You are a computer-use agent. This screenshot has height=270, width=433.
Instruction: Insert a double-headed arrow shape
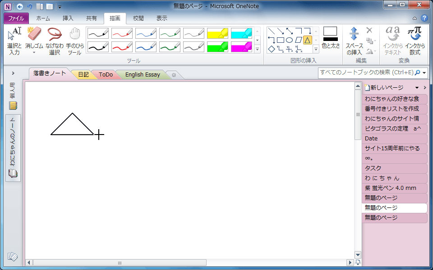click(x=290, y=31)
